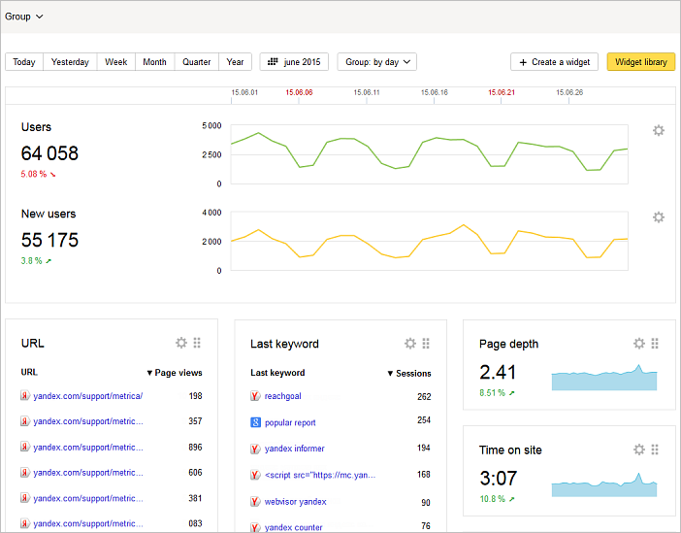The height and width of the screenshot is (533, 681).
Task: Switch to the Quarter period
Action: (196, 62)
